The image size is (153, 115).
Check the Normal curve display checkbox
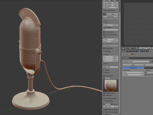pyautogui.click(x=112, y=104)
